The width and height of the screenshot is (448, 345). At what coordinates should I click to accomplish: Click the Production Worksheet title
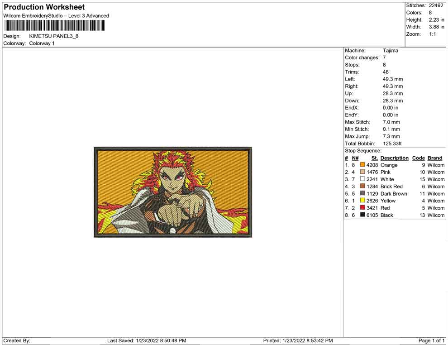coord(44,7)
